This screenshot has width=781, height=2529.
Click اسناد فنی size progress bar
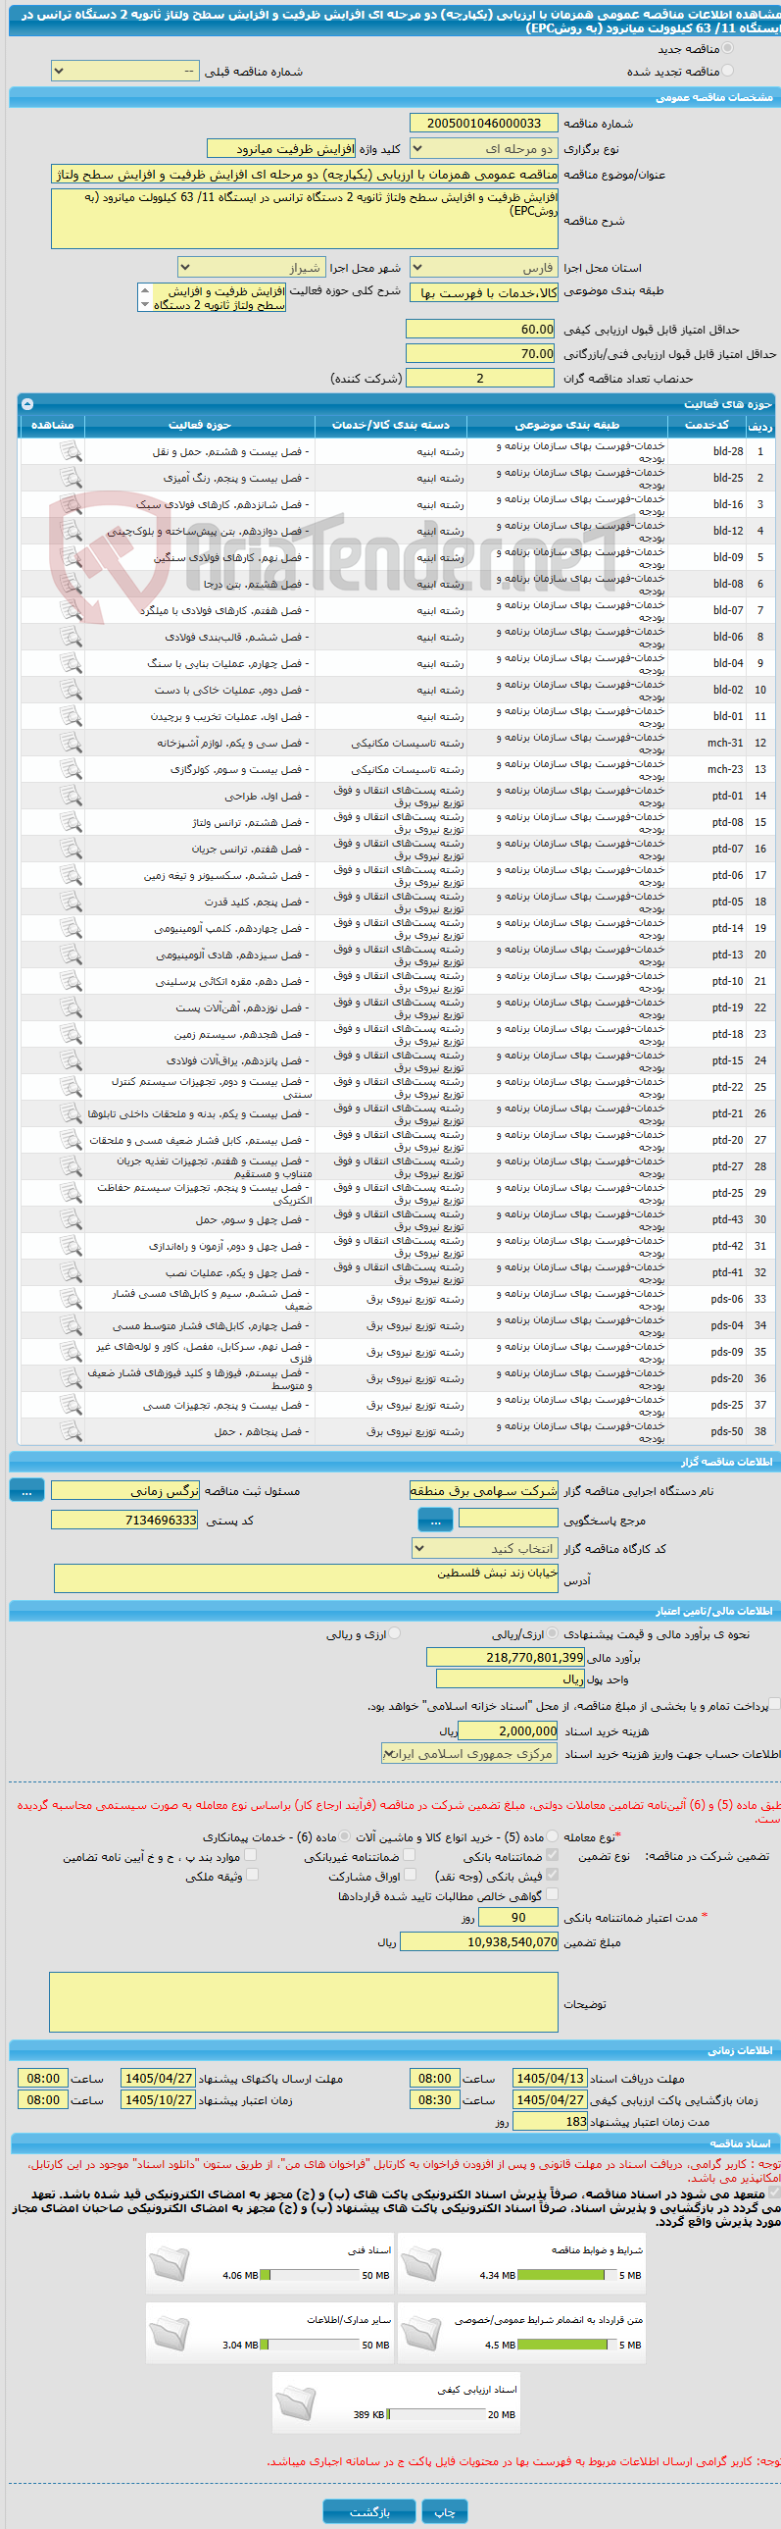[x=310, y=2275]
